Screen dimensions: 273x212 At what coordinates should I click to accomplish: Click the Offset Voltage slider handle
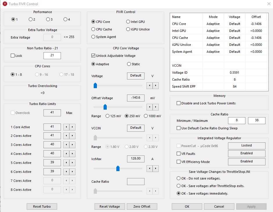point(105,107)
